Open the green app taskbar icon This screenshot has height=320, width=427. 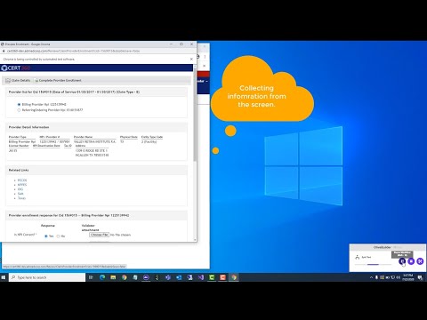(212, 277)
